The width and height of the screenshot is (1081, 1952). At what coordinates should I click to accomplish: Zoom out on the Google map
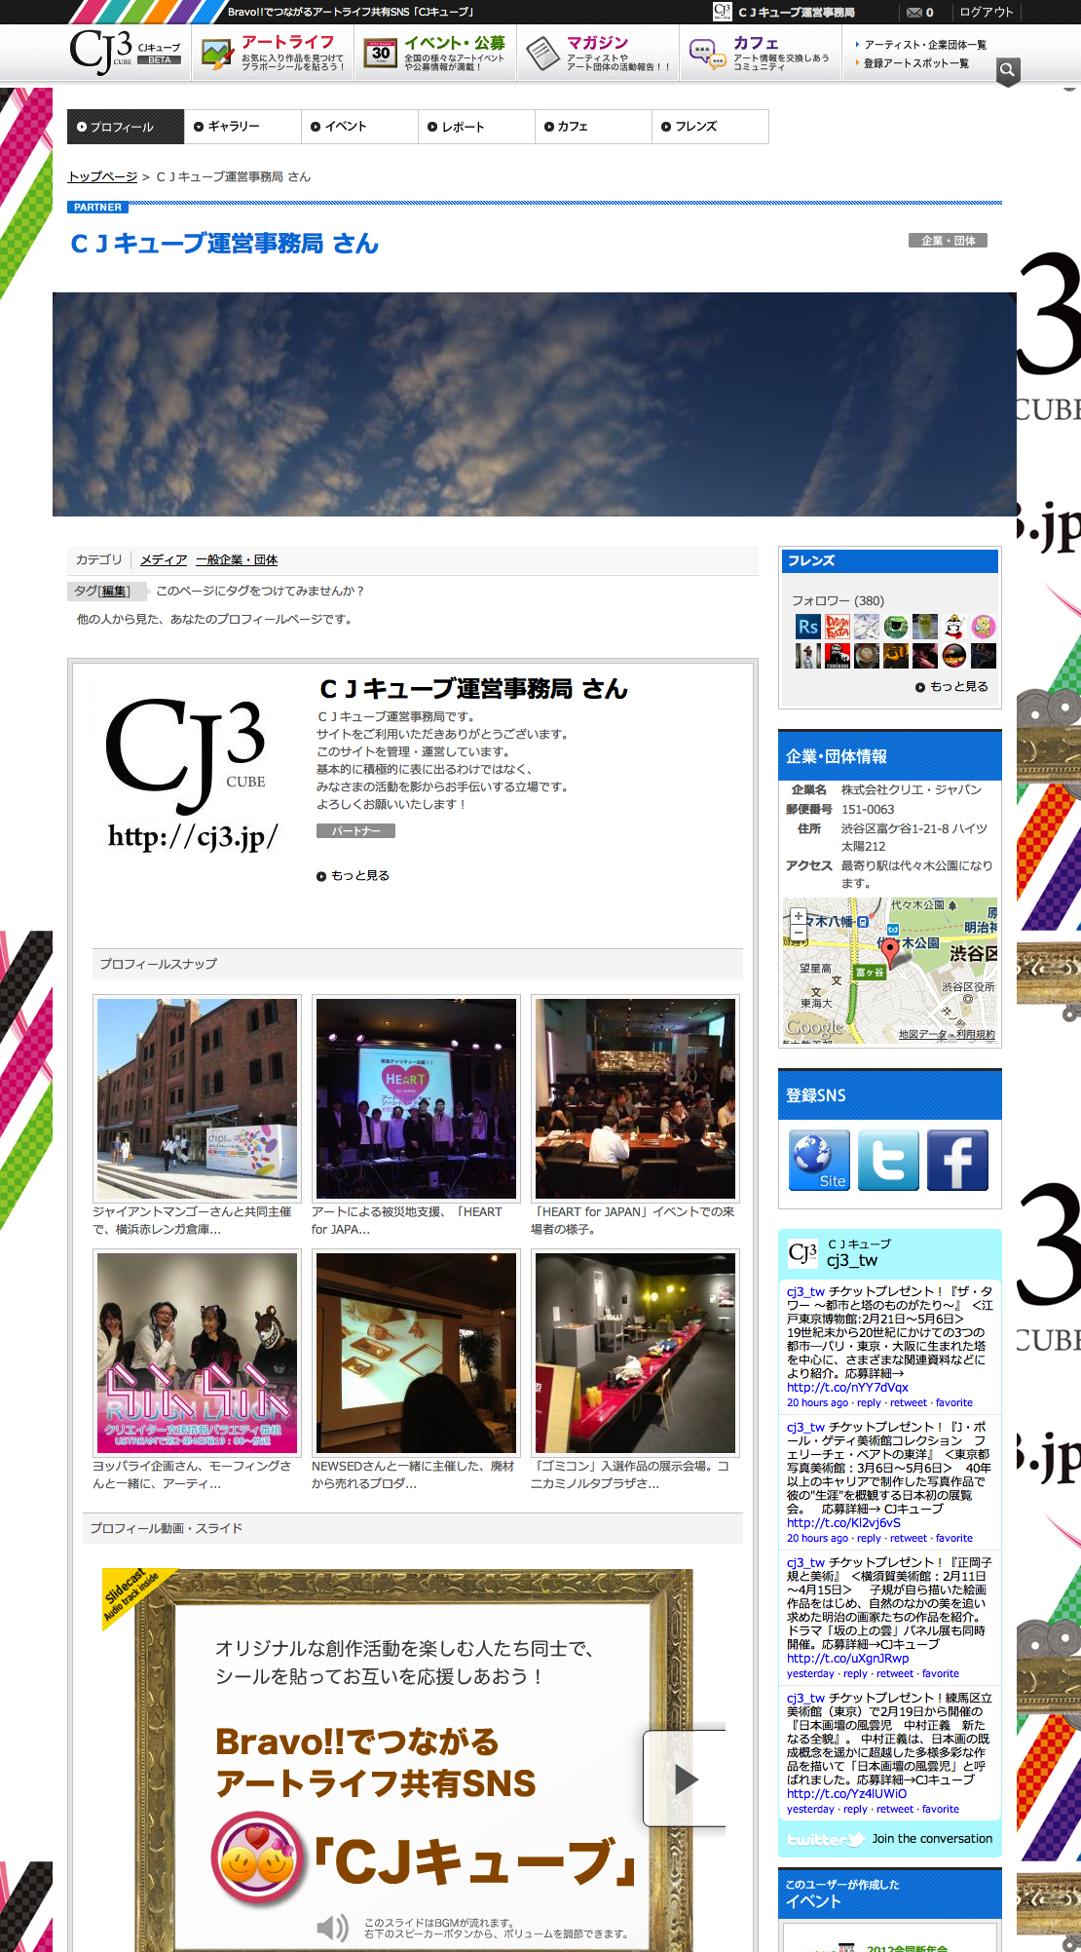(799, 932)
